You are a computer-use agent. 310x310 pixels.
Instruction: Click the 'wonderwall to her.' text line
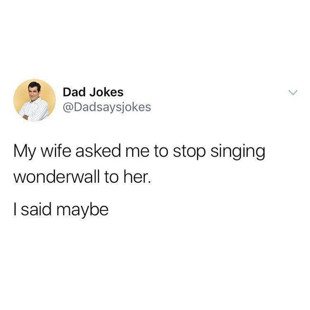(82, 176)
